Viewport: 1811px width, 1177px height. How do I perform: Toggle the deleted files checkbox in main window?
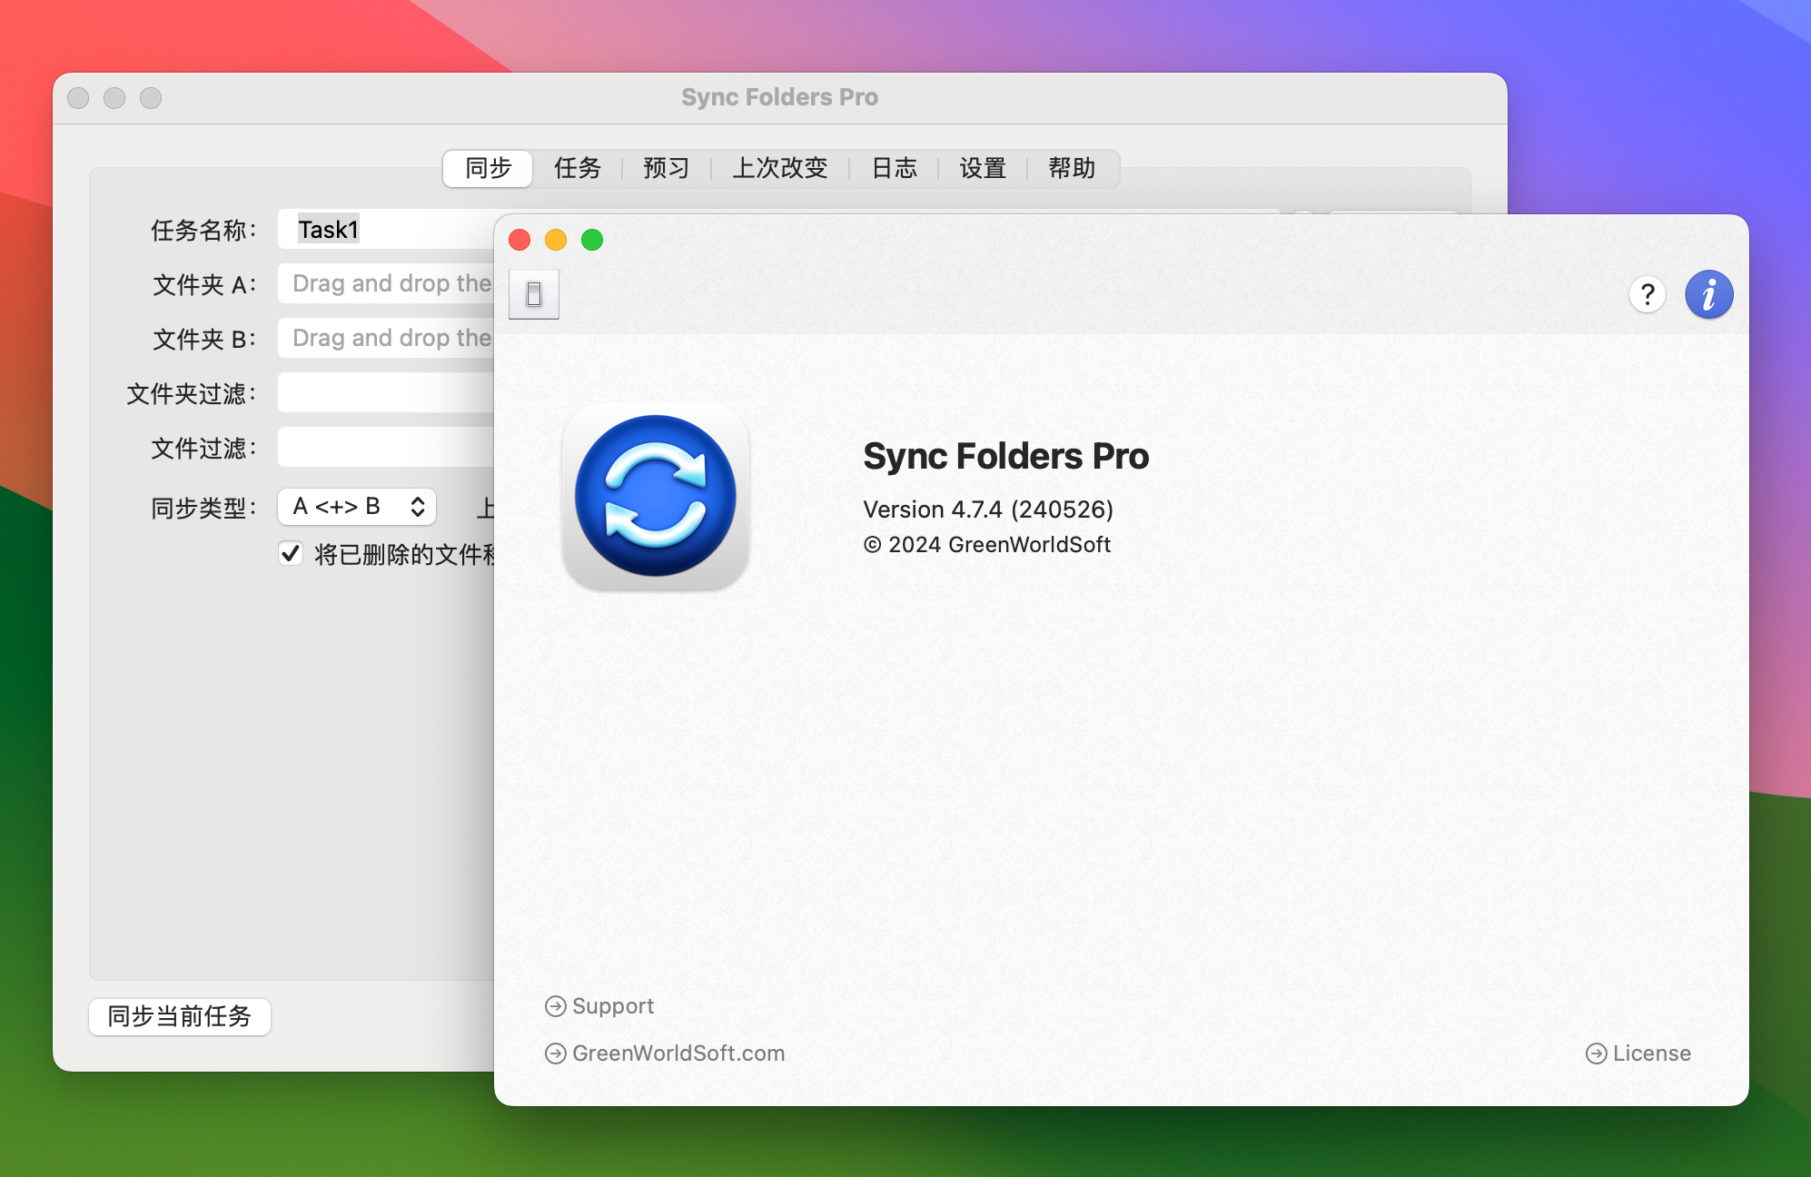[290, 553]
